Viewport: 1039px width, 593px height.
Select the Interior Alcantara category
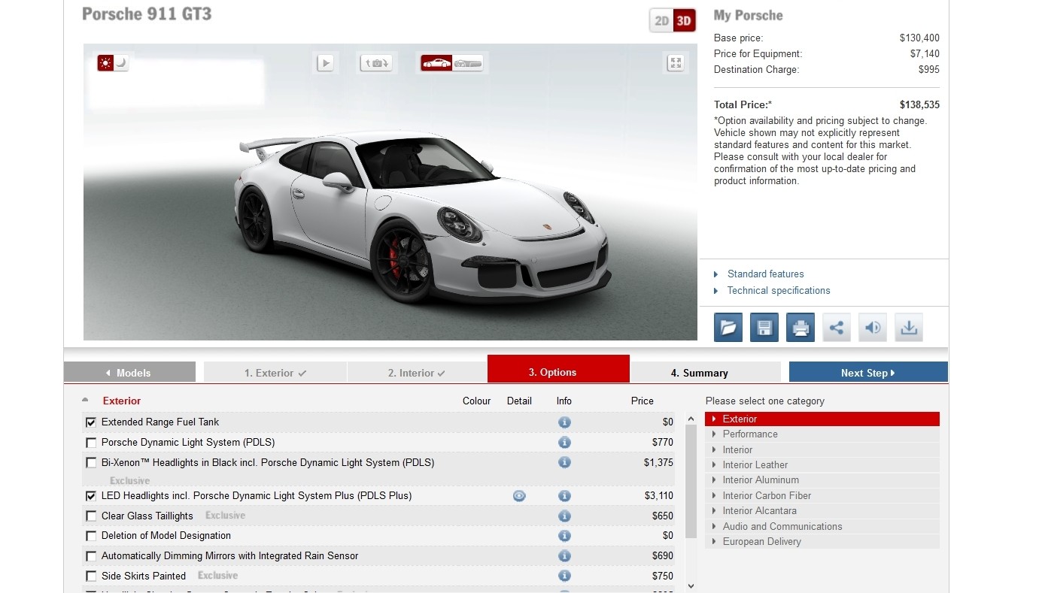[822, 511]
